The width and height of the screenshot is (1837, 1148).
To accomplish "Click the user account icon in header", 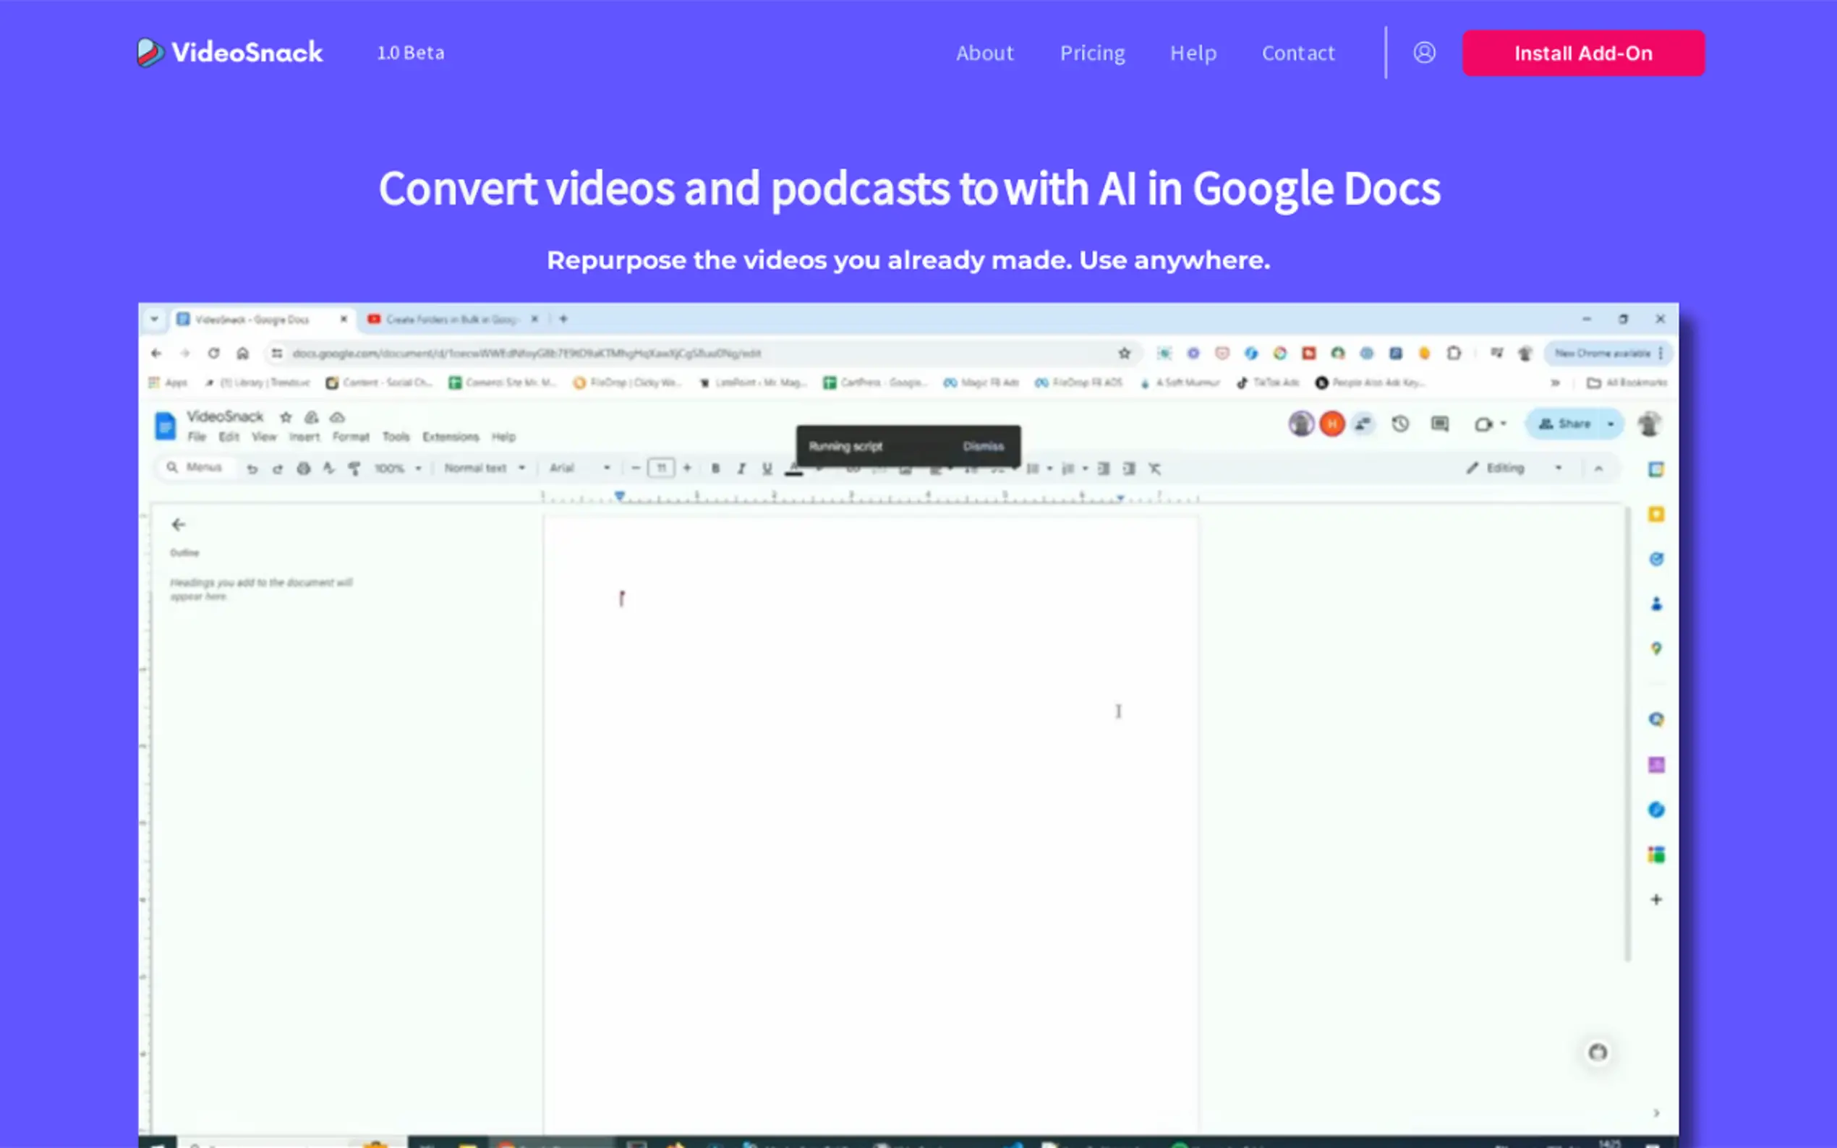I will (x=1424, y=52).
